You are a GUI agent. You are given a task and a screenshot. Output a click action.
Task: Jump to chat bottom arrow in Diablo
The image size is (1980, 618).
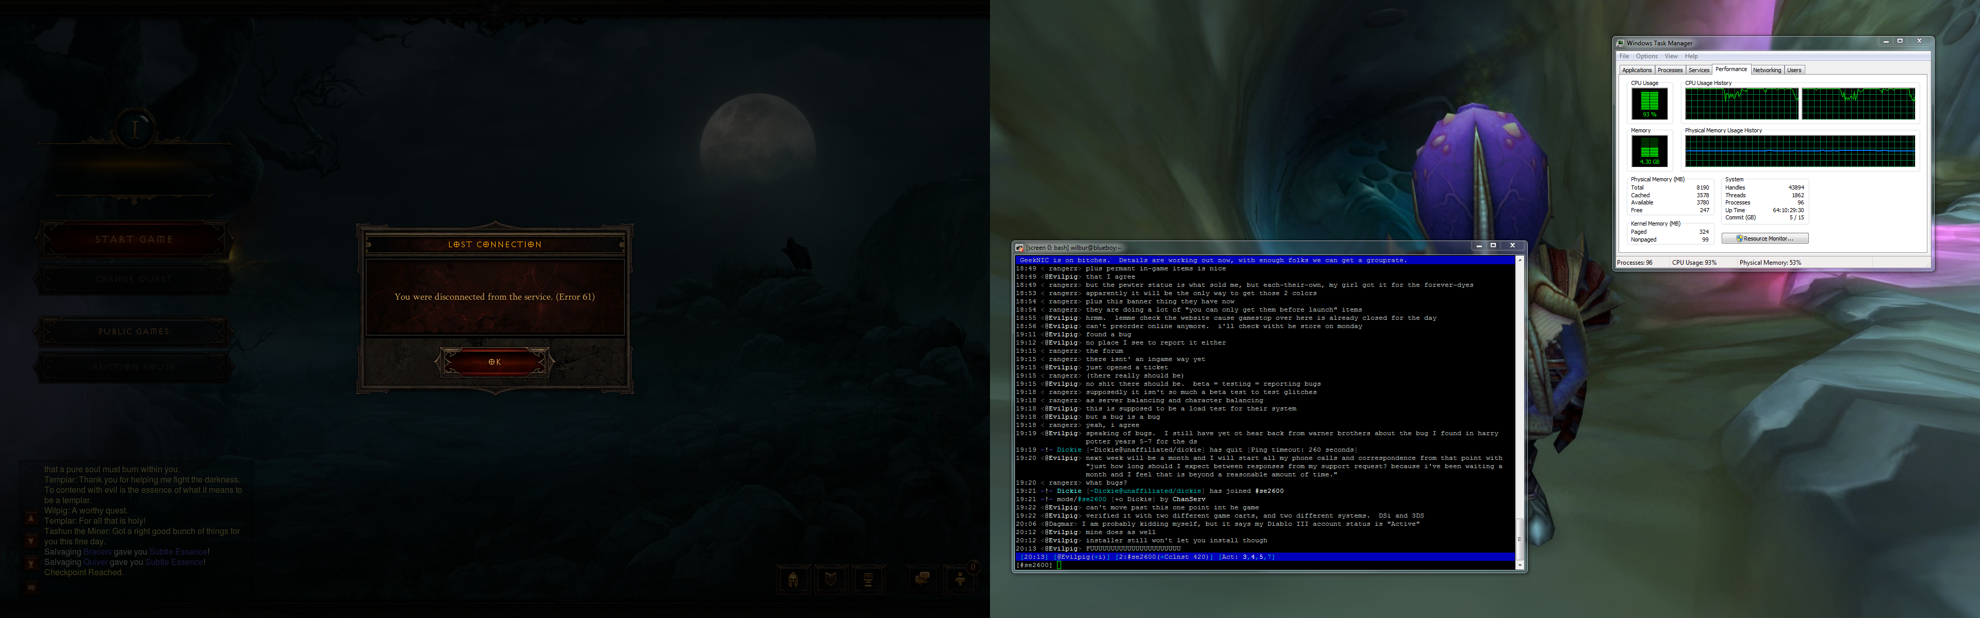click(31, 563)
